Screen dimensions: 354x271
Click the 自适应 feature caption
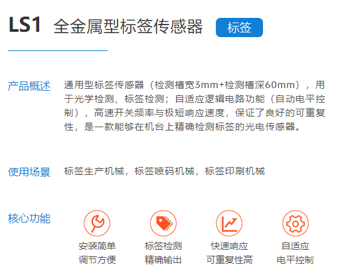click(x=296, y=246)
